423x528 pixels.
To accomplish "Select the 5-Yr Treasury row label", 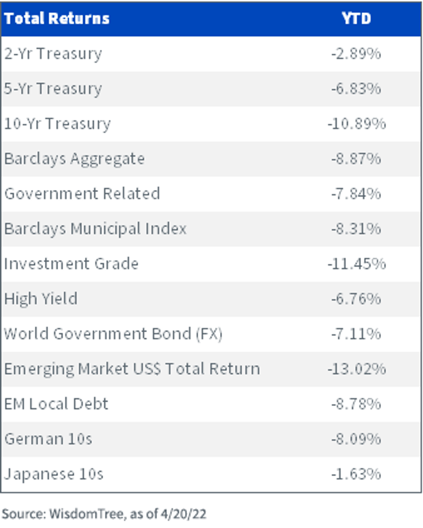I will [53, 89].
